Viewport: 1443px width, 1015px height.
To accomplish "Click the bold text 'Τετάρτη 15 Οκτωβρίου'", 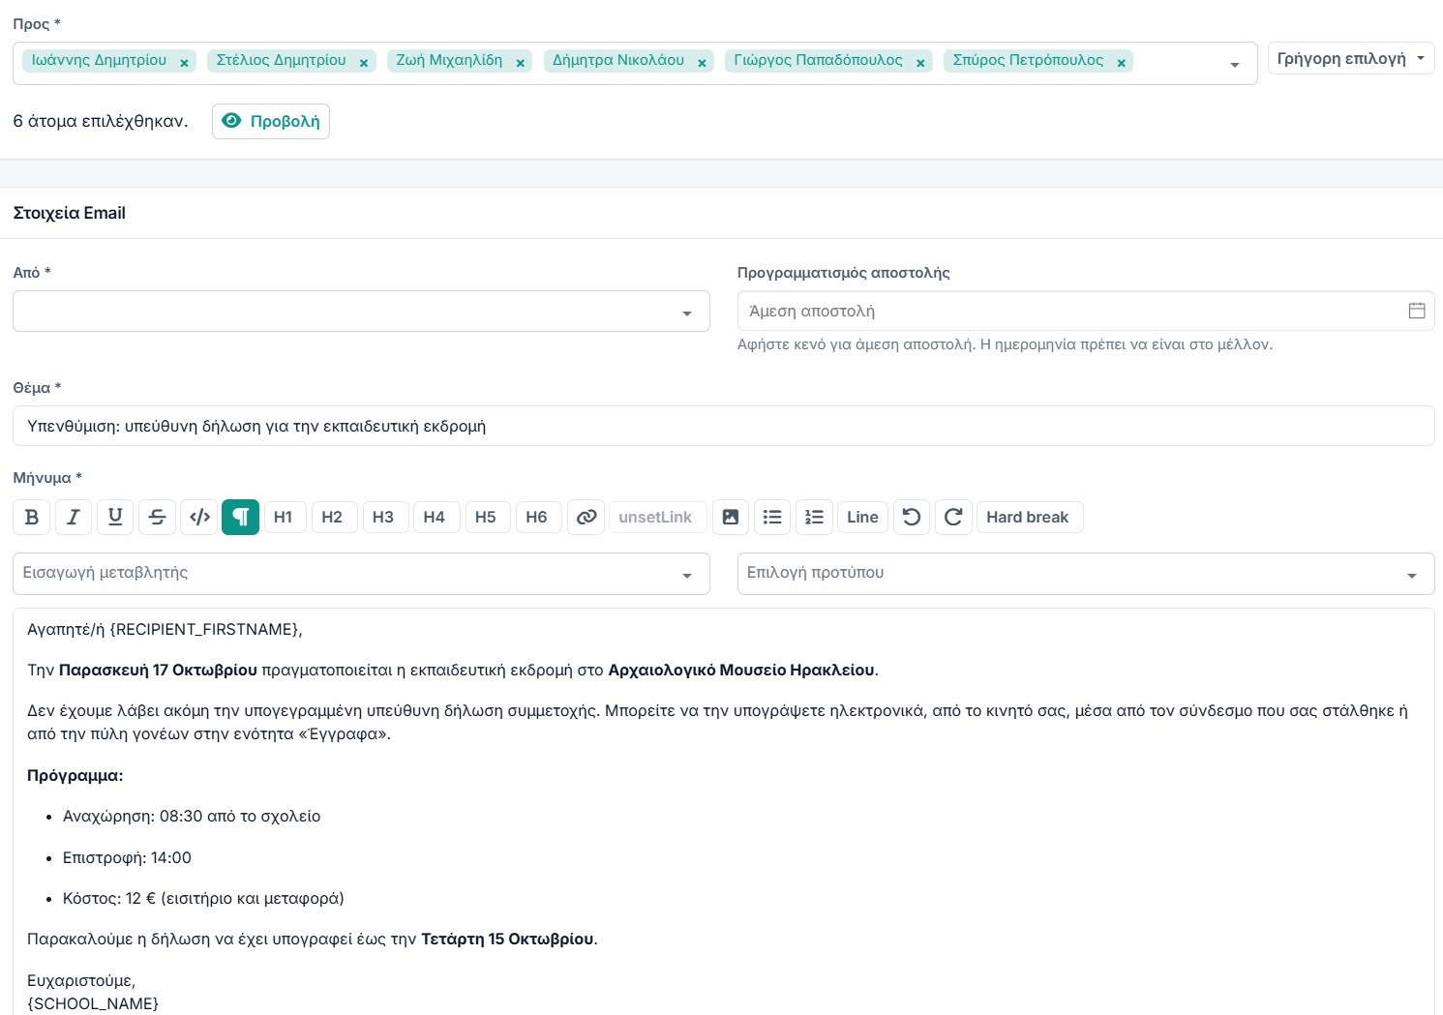I will pos(507,940).
